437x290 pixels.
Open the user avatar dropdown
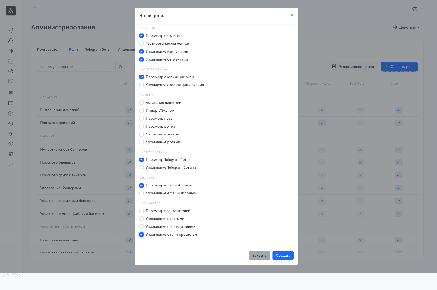[417, 9]
